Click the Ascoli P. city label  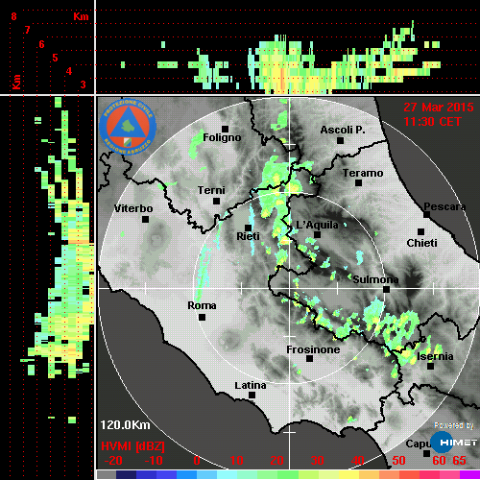(x=343, y=130)
